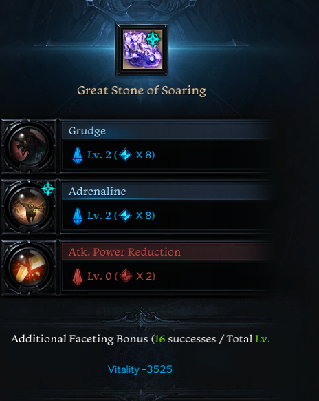Click the Great Stone of Soaring item icon
The width and height of the screenshot is (319, 401).
[x=142, y=50]
